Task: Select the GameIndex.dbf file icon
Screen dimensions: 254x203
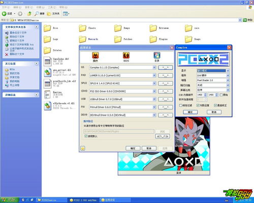Action: point(47,61)
